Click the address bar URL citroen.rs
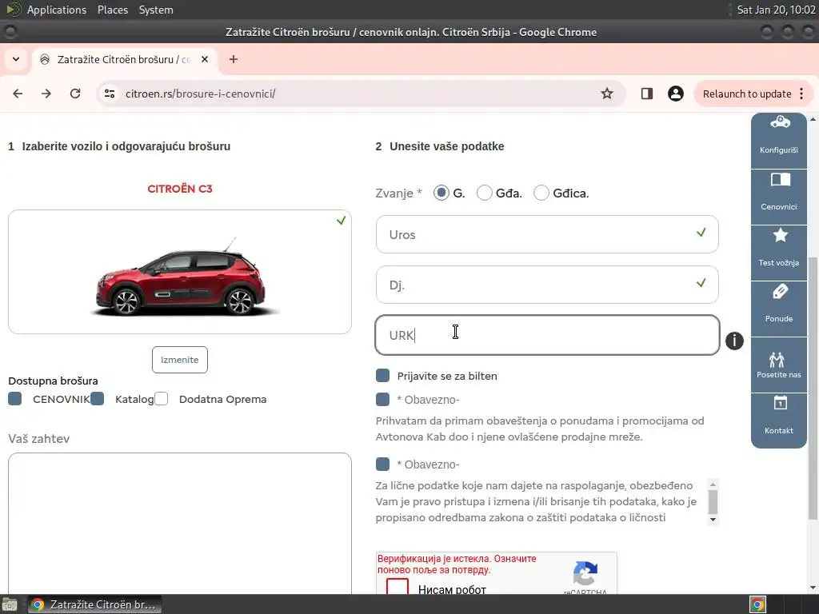Image resolution: width=819 pixels, height=614 pixels. click(200, 94)
